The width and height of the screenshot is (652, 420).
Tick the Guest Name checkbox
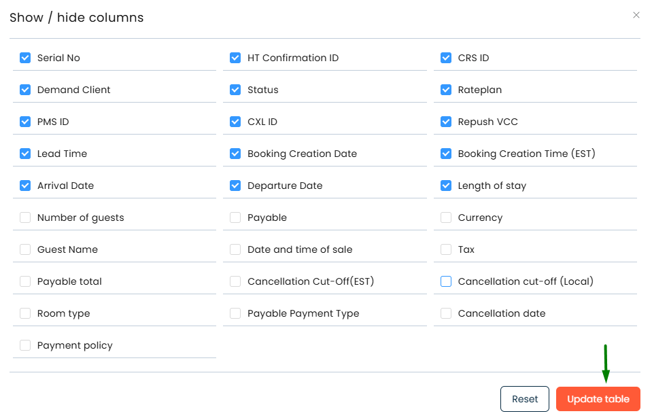[25, 249]
